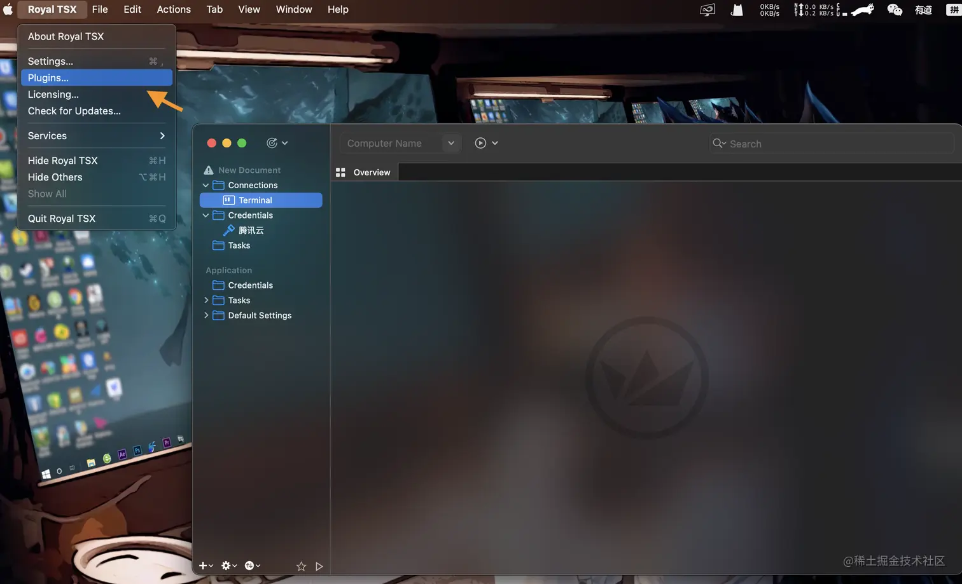The height and width of the screenshot is (584, 962).
Task: Open the sort arrows menu
Action: point(253,566)
